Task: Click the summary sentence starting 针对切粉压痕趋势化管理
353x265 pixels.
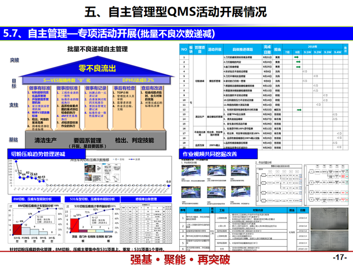Action: (x=88, y=249)
